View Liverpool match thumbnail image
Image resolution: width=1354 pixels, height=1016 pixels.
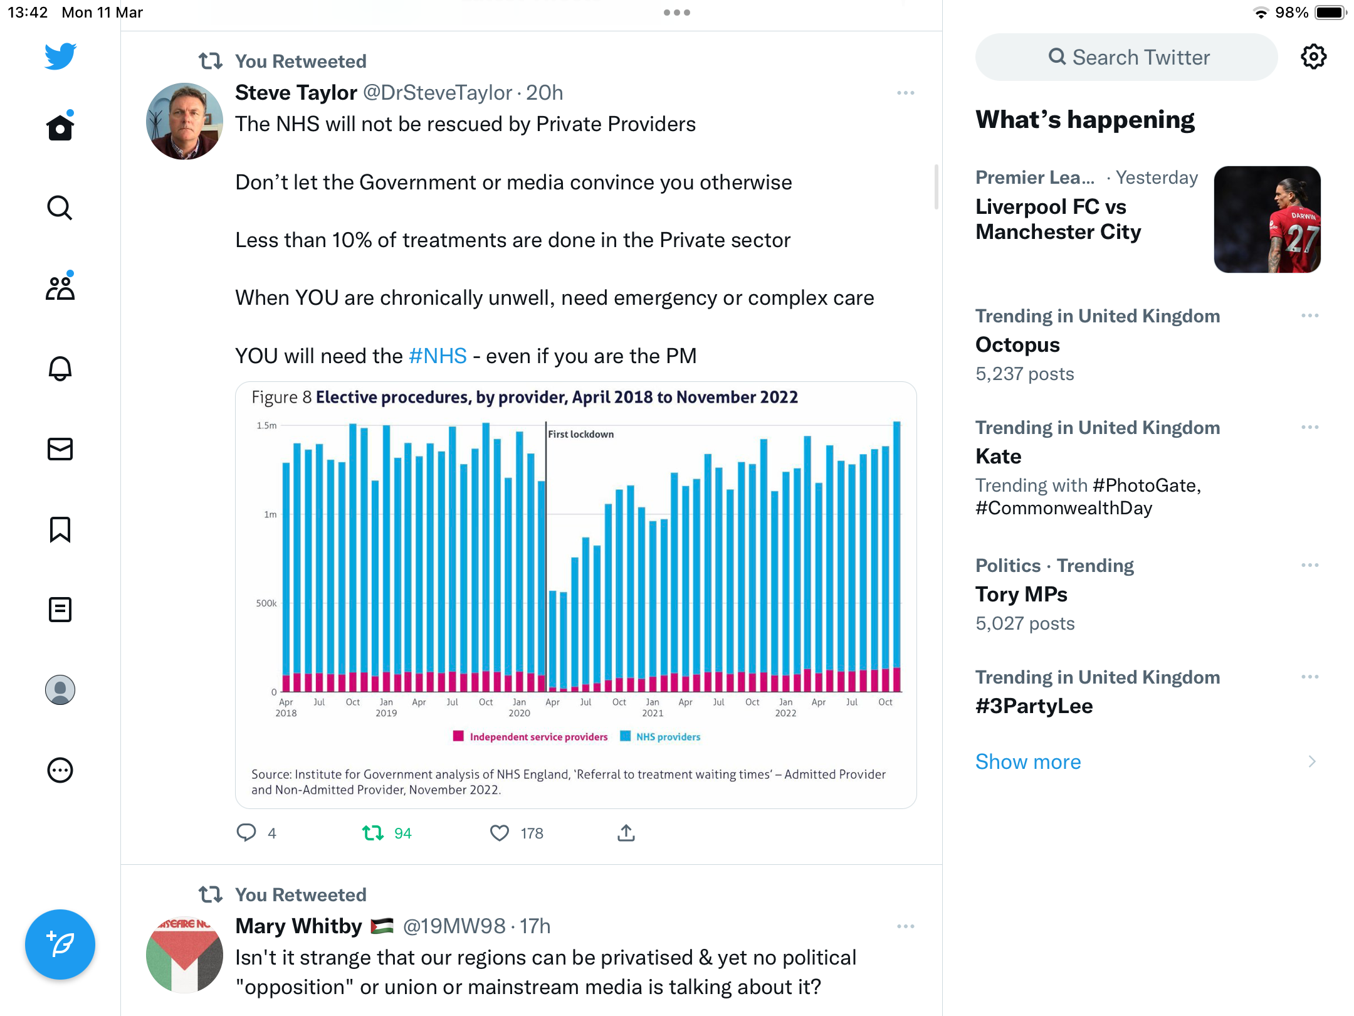tap(1267, 220)
